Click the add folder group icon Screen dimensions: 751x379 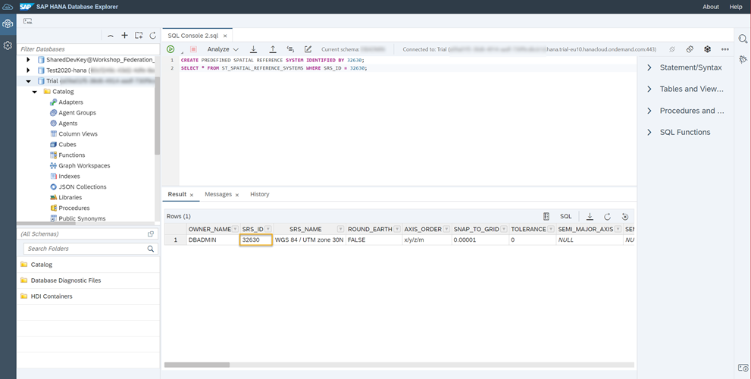139,36
